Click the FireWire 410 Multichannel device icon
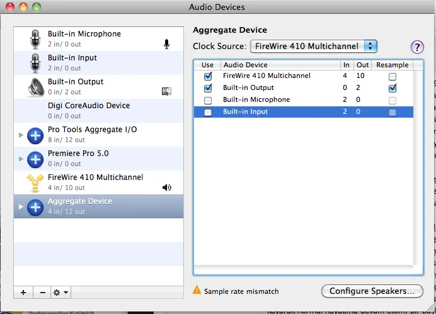This screenshot has height=314, width=436. coord(35,183)
